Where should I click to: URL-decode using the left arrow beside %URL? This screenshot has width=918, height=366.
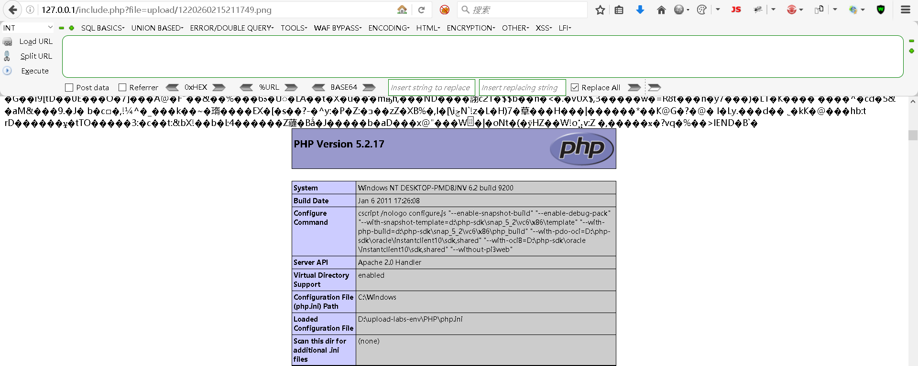pos(246,87)
